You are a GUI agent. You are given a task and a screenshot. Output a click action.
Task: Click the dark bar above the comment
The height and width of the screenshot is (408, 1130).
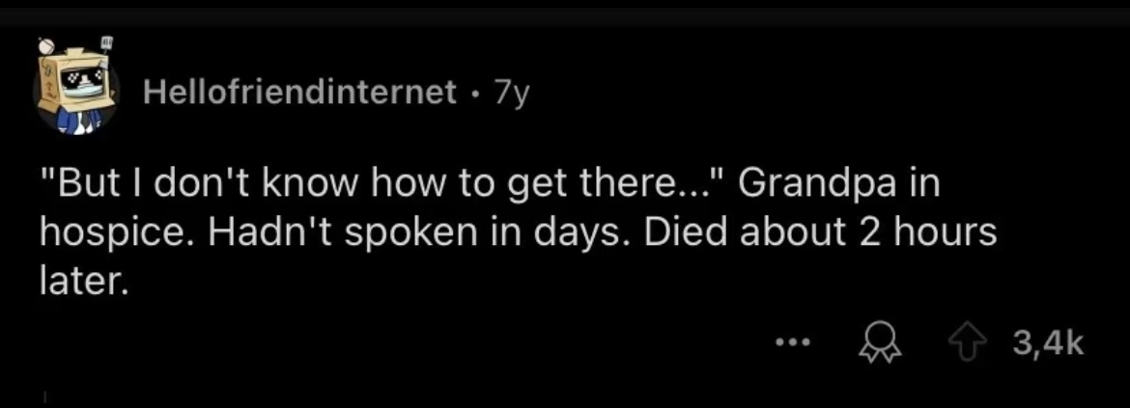tap(565, 14)
